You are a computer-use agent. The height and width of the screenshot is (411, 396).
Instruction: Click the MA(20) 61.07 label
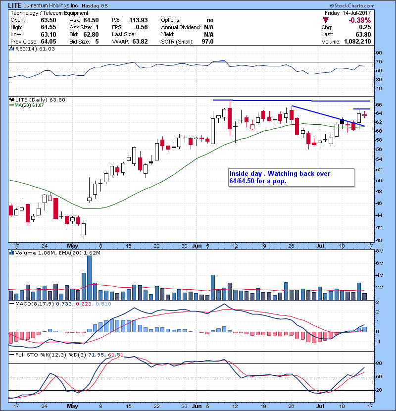coord(29,105)
